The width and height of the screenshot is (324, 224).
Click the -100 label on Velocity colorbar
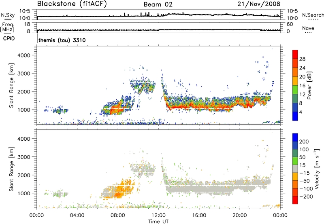click(x=306, y=189)
